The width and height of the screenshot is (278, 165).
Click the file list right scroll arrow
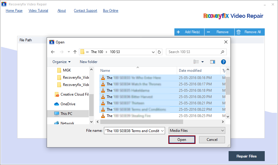click(223, 122)
